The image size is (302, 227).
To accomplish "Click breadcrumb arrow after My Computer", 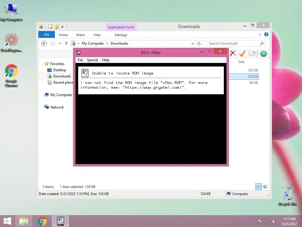I will pos(107,43).
